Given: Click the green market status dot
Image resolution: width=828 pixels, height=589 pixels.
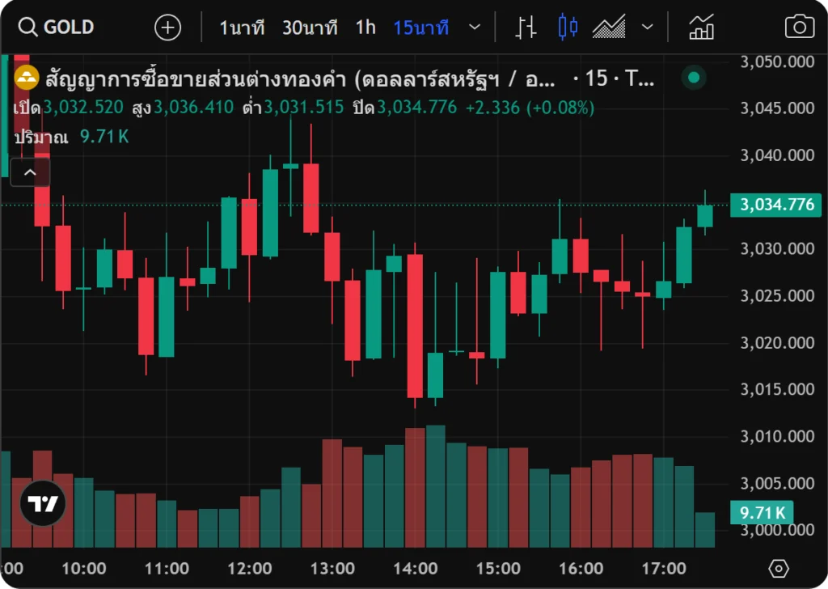Looking at the screenshot, I should (x=693, y=78).
